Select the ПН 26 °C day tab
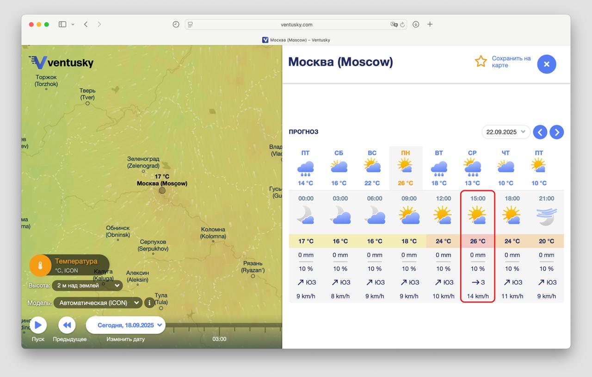Viewport: 592px width, 377px height. (406, 168)
